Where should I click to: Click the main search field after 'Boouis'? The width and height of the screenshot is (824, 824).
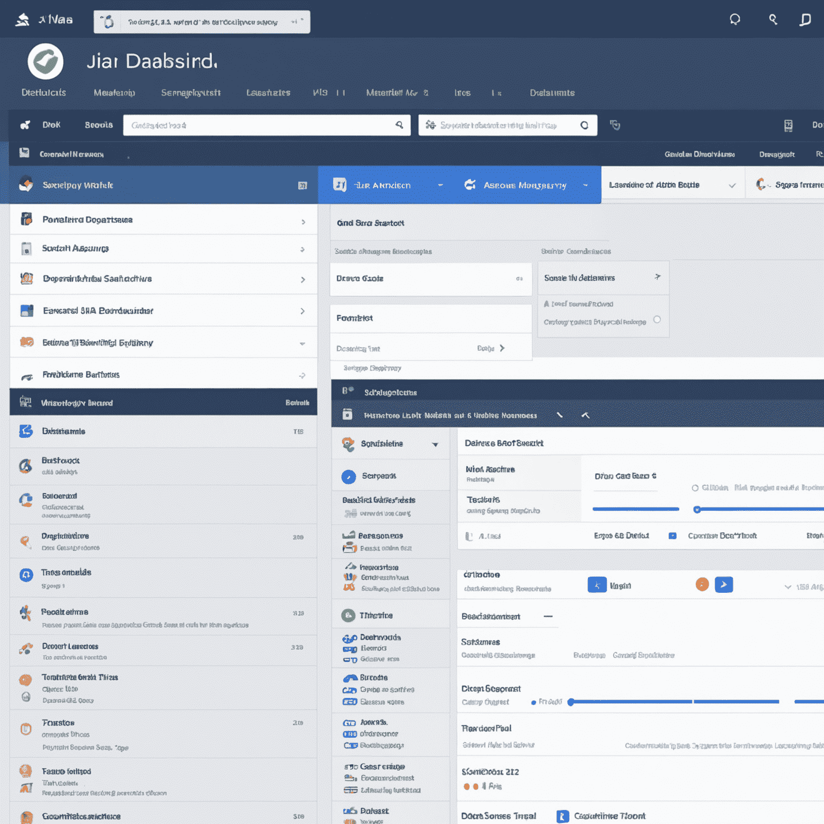click(x=267, y=125)
